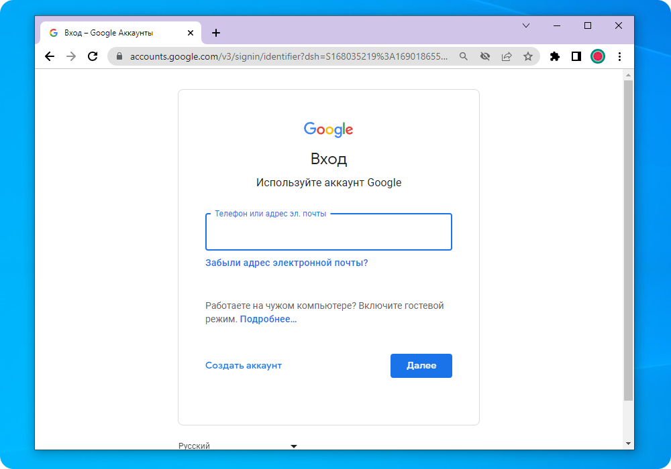Image resolution: width=671 pixels, height=469 pixels.
Task: Share this page using the share icon
Action: [x=506, y=56]
